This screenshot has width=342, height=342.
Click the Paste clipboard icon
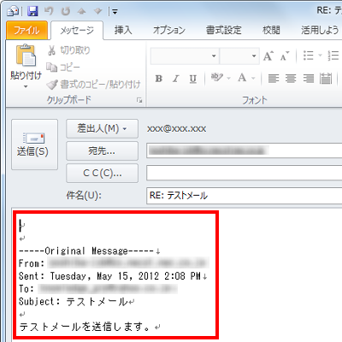[27, 56]
